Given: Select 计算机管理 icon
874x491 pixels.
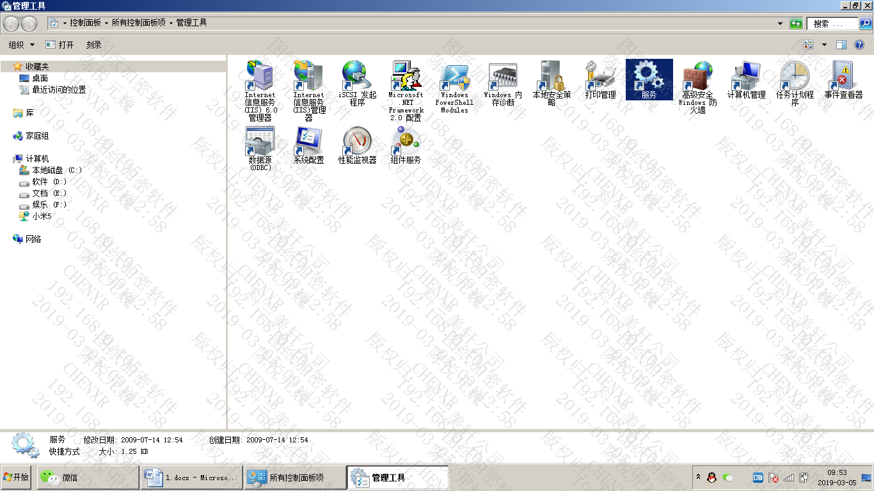Looking at the screenshot, I should (x=746, y=77).
